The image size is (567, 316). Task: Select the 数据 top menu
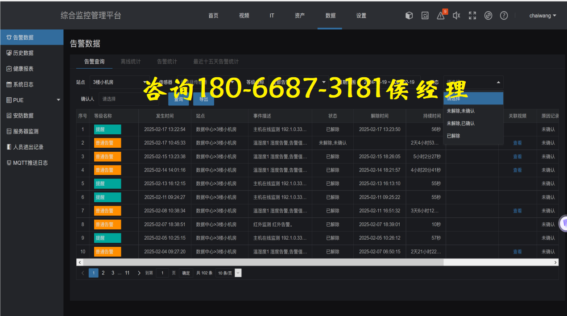(331, 16)
